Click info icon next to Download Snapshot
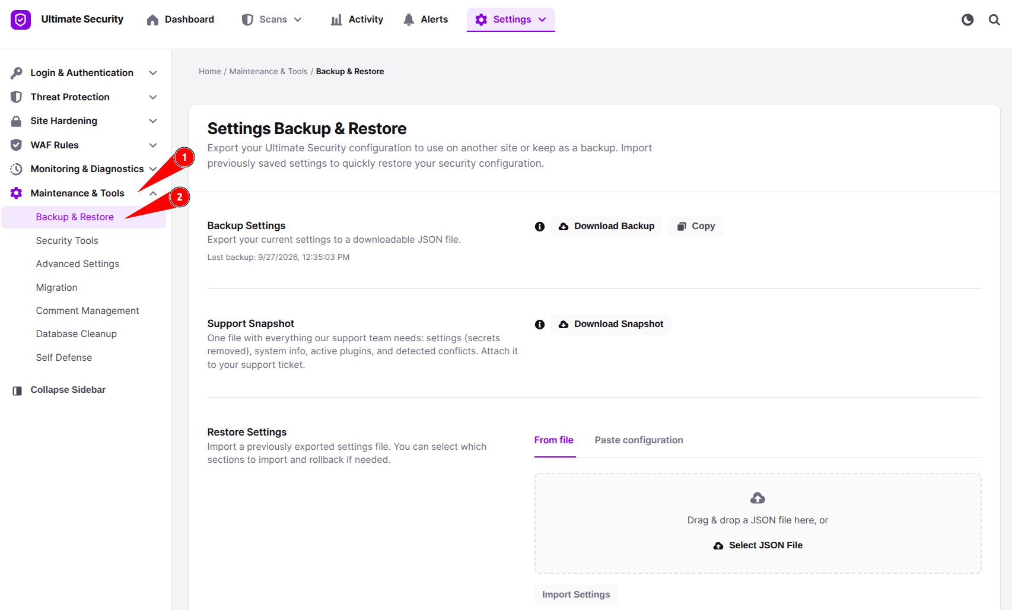Viewport: 1012px width, 610px height. (x=540, y=325)
